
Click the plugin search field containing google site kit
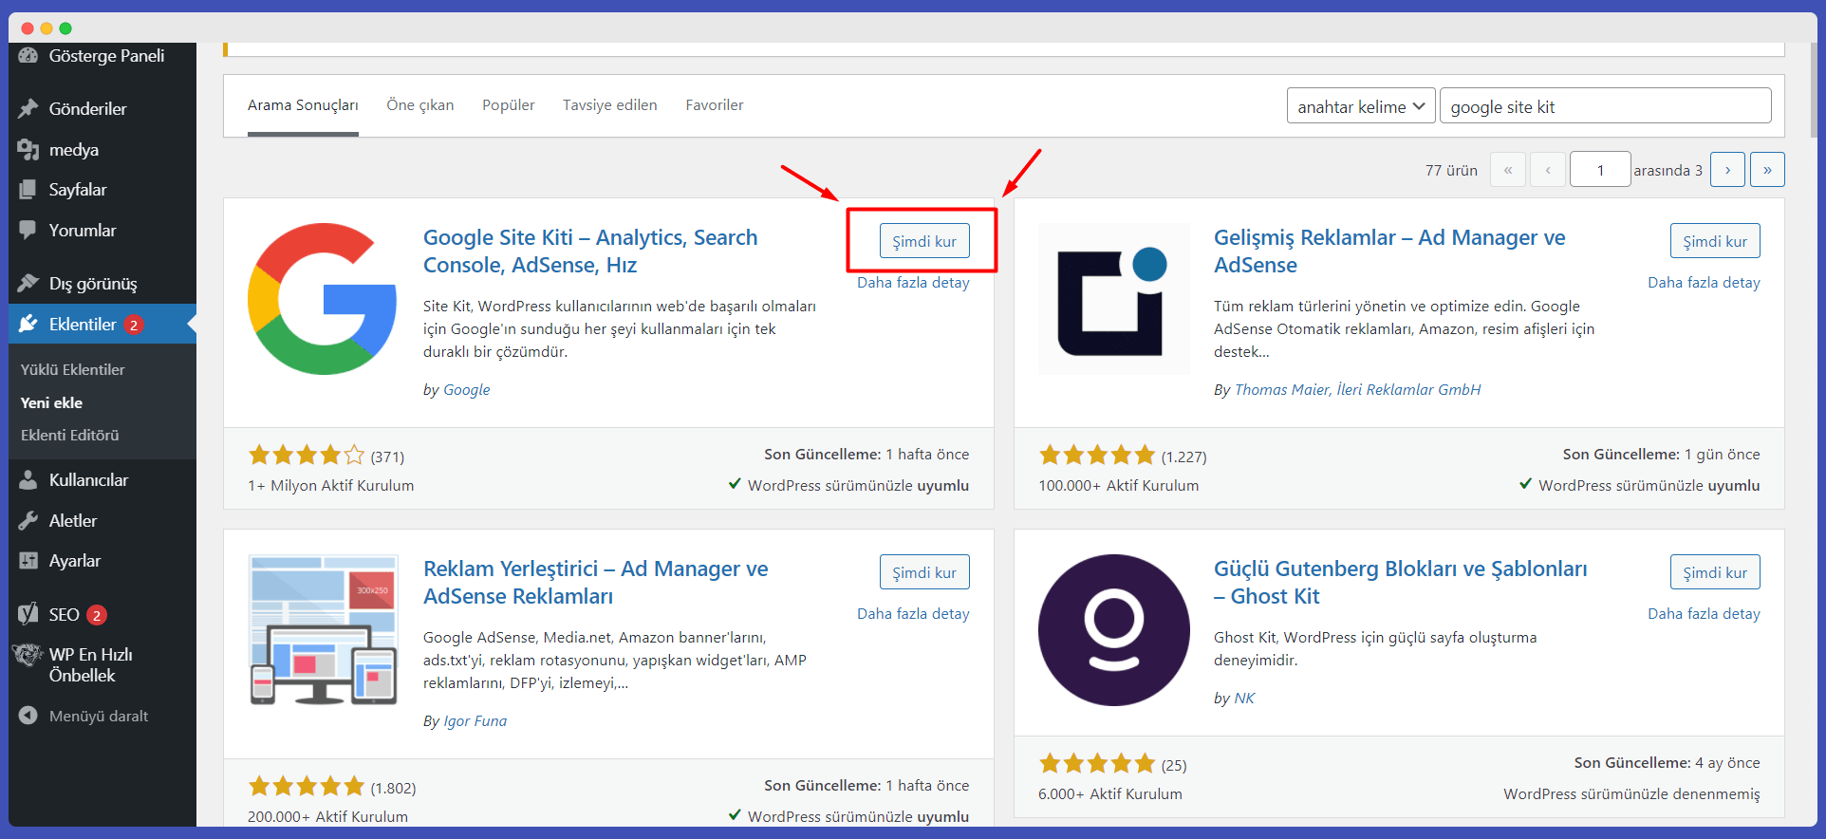pos(1605,106)
